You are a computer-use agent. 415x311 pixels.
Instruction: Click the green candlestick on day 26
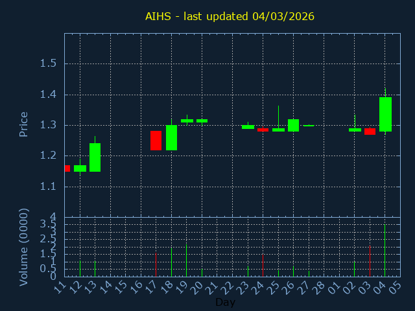pos(293,125)
